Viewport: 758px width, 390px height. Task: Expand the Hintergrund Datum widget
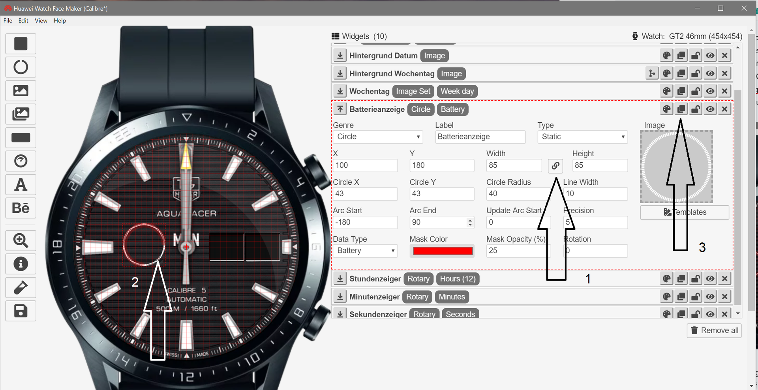click(340, 56)
